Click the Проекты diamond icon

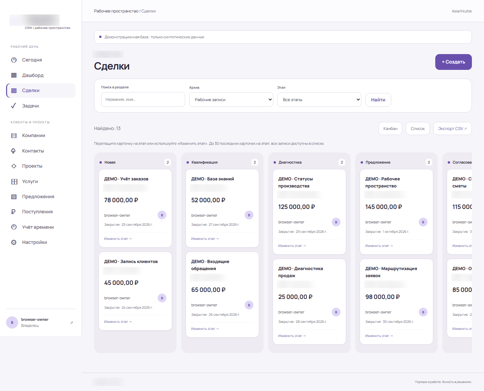14,166
